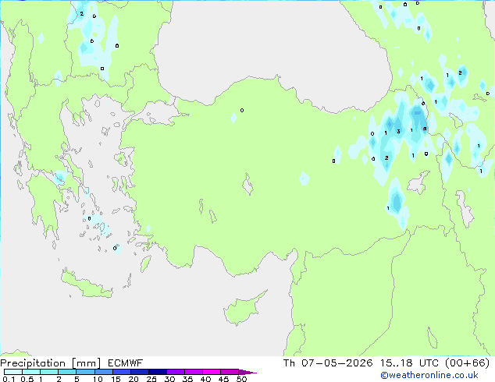Screen dimensions: 495x382
Task: Click the legend label '25'
Action: pyautogui.click(x=151, y=379)
